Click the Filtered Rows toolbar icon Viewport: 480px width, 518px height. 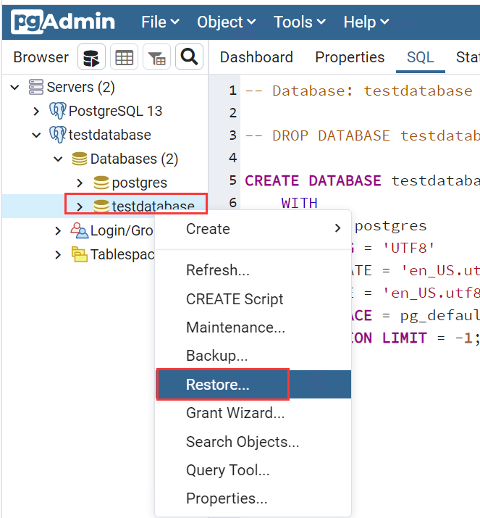(156, 58)
